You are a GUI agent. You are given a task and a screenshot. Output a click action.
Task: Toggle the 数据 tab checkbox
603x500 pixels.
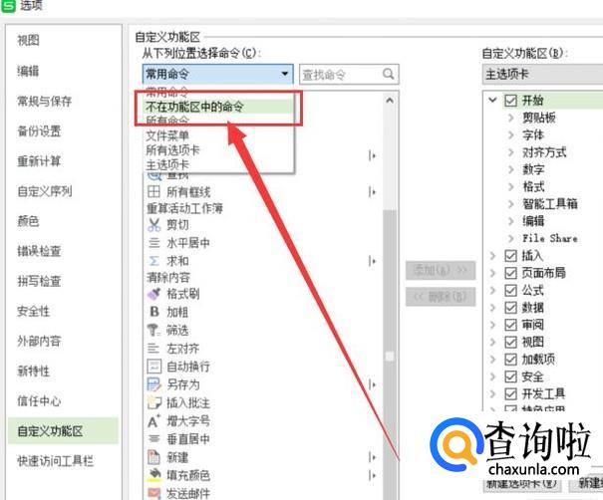(510, 308)
